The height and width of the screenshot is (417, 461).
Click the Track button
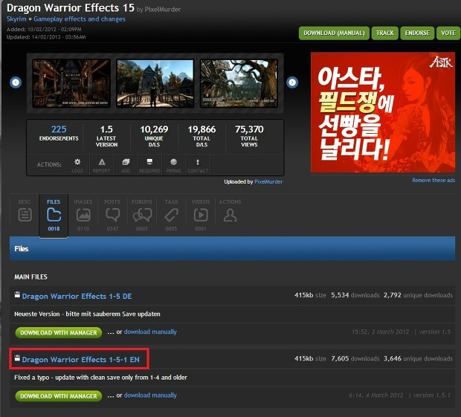click(385, 33)
